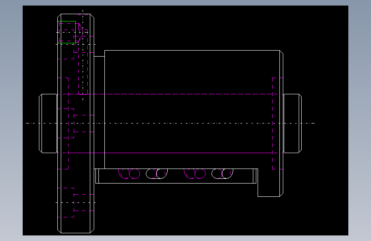Select the green rectangle on the flange
Viewport: 371px width, 241px height.
(x=67, y=32)
